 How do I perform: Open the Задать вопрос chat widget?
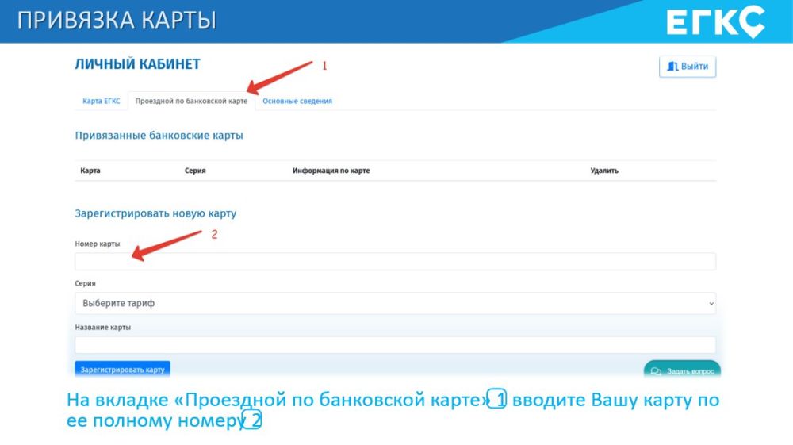click(x=682, y=370)
